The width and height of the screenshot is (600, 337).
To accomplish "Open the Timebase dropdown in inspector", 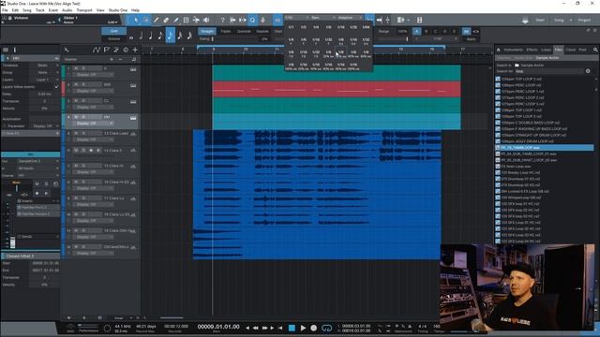I will coord(45,66).
